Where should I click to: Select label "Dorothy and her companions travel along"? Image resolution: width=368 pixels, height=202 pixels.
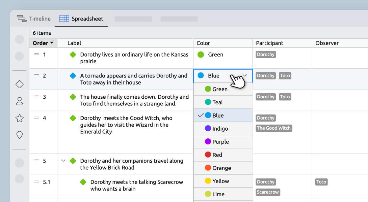pyautogui.click(x=132, y=164)
